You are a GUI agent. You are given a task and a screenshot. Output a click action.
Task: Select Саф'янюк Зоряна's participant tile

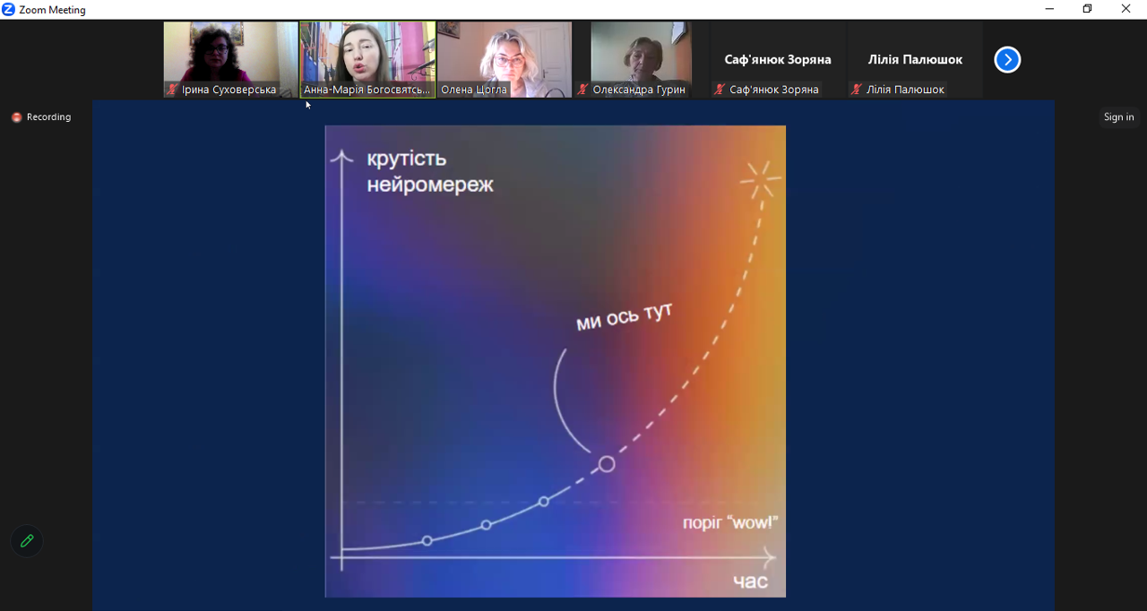coord(778,59)
